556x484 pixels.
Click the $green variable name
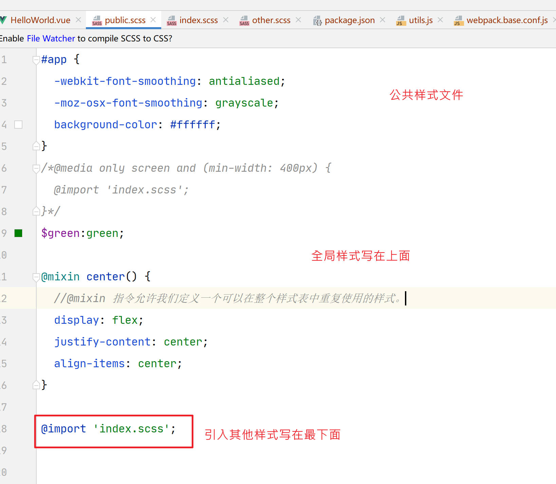(60, 233)
